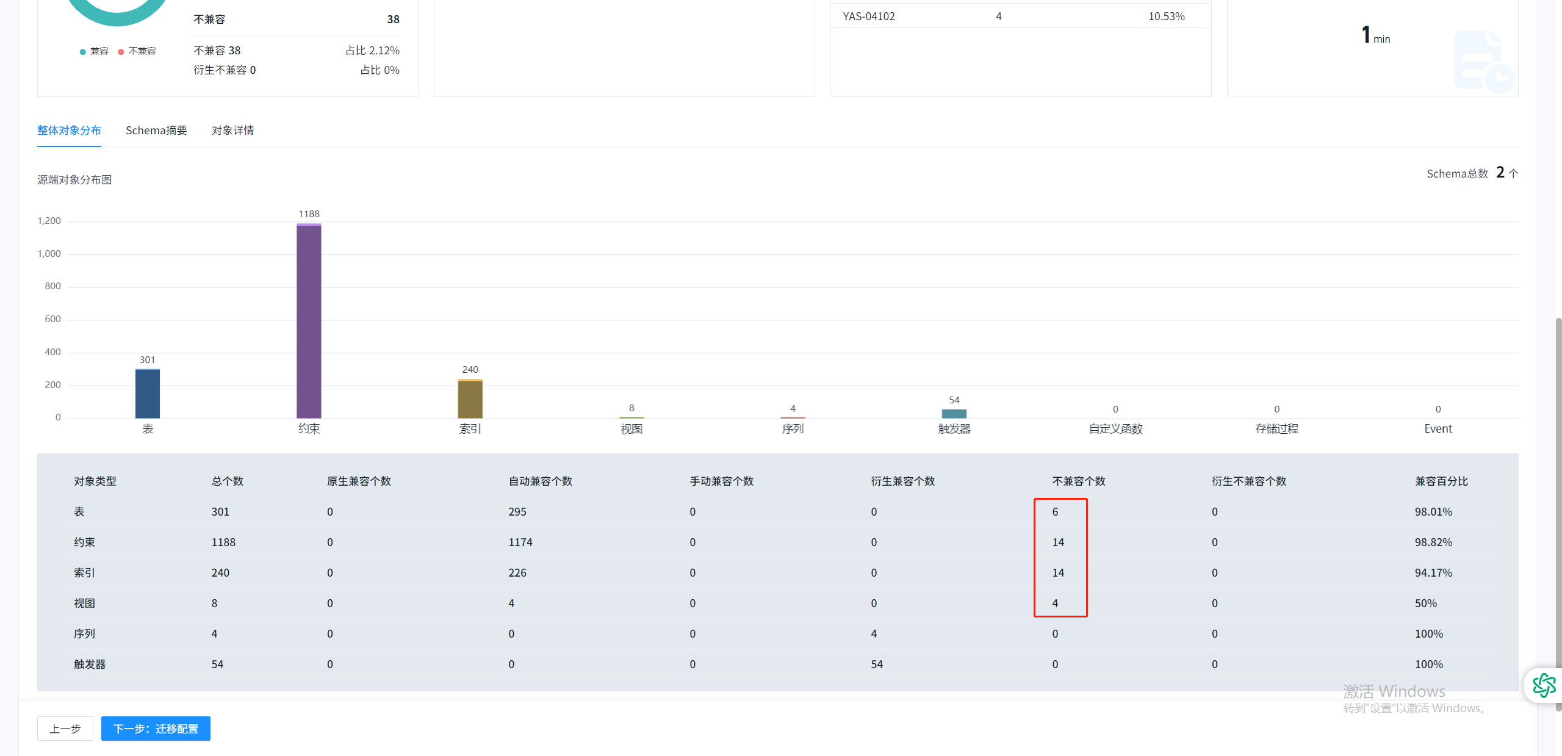Viewport: 1562px width, 756px height.
Task: Click the YAS-04102 error code entry
Action: pyautogui.click(x=868, y=16)
